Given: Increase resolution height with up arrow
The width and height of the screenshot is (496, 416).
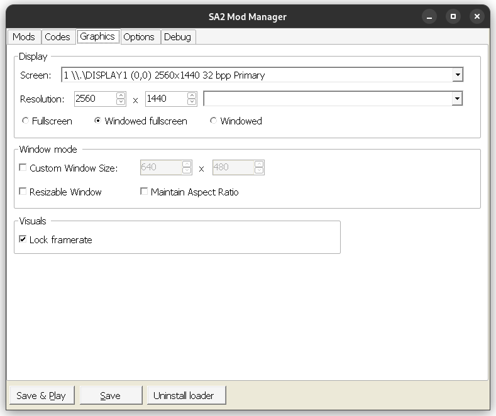Looking at the screenshot, I should click(x=192, y=96).
